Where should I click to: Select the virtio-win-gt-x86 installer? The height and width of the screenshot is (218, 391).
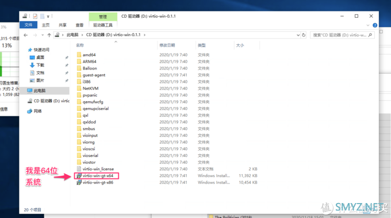98,182
